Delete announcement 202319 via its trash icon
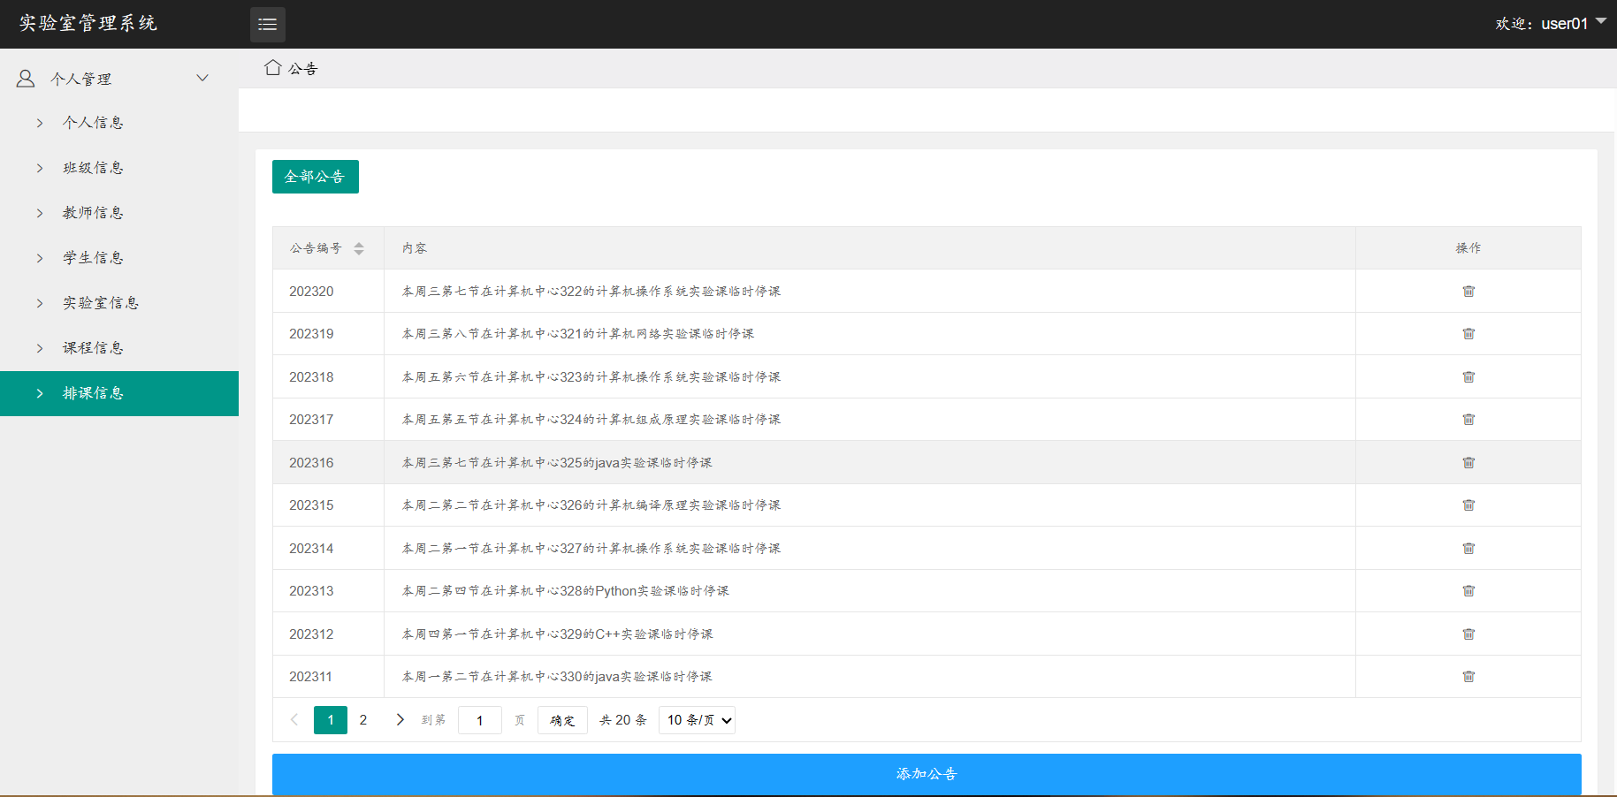 [x=1468, y=334]
